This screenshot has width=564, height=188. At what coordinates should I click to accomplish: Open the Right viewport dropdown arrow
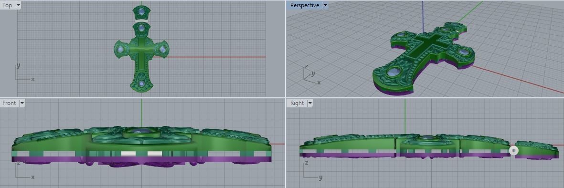click(309, 103)
